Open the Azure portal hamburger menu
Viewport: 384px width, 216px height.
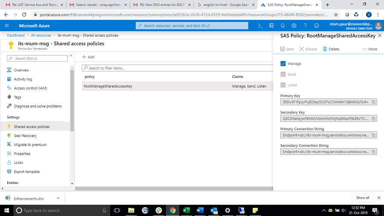point(6,26)
